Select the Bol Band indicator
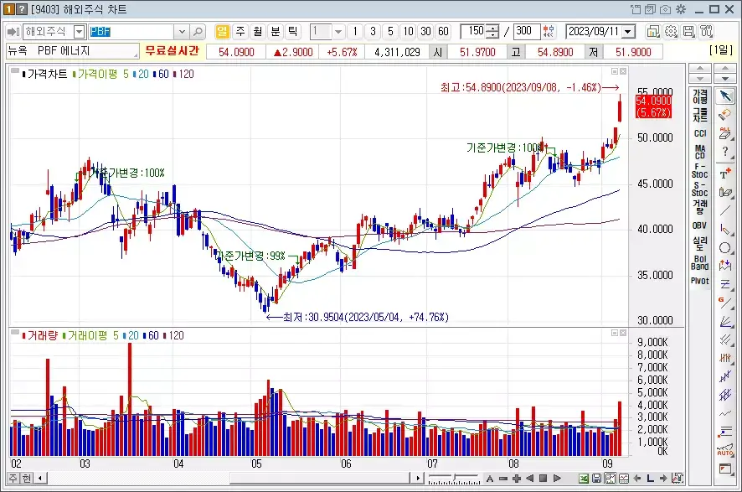This screenshot has height=492, width=742. [x=700, y=262]
